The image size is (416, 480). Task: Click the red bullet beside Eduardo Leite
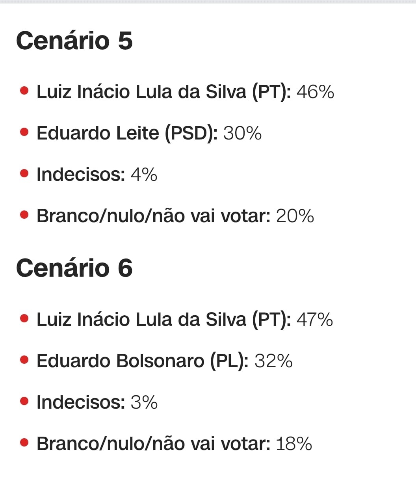(x=24, y=132)
